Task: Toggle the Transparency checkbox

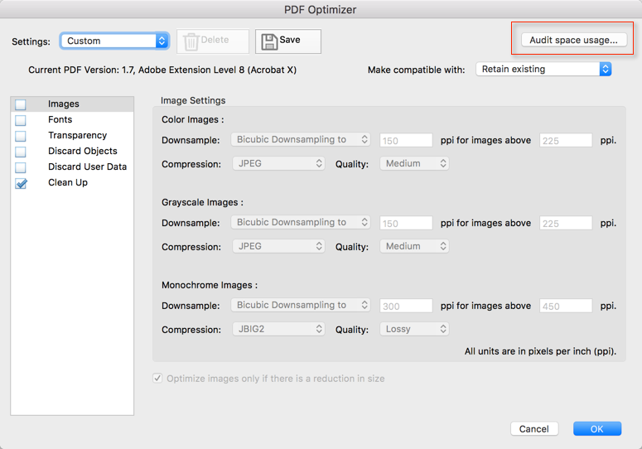Action: tap(21, 136)
